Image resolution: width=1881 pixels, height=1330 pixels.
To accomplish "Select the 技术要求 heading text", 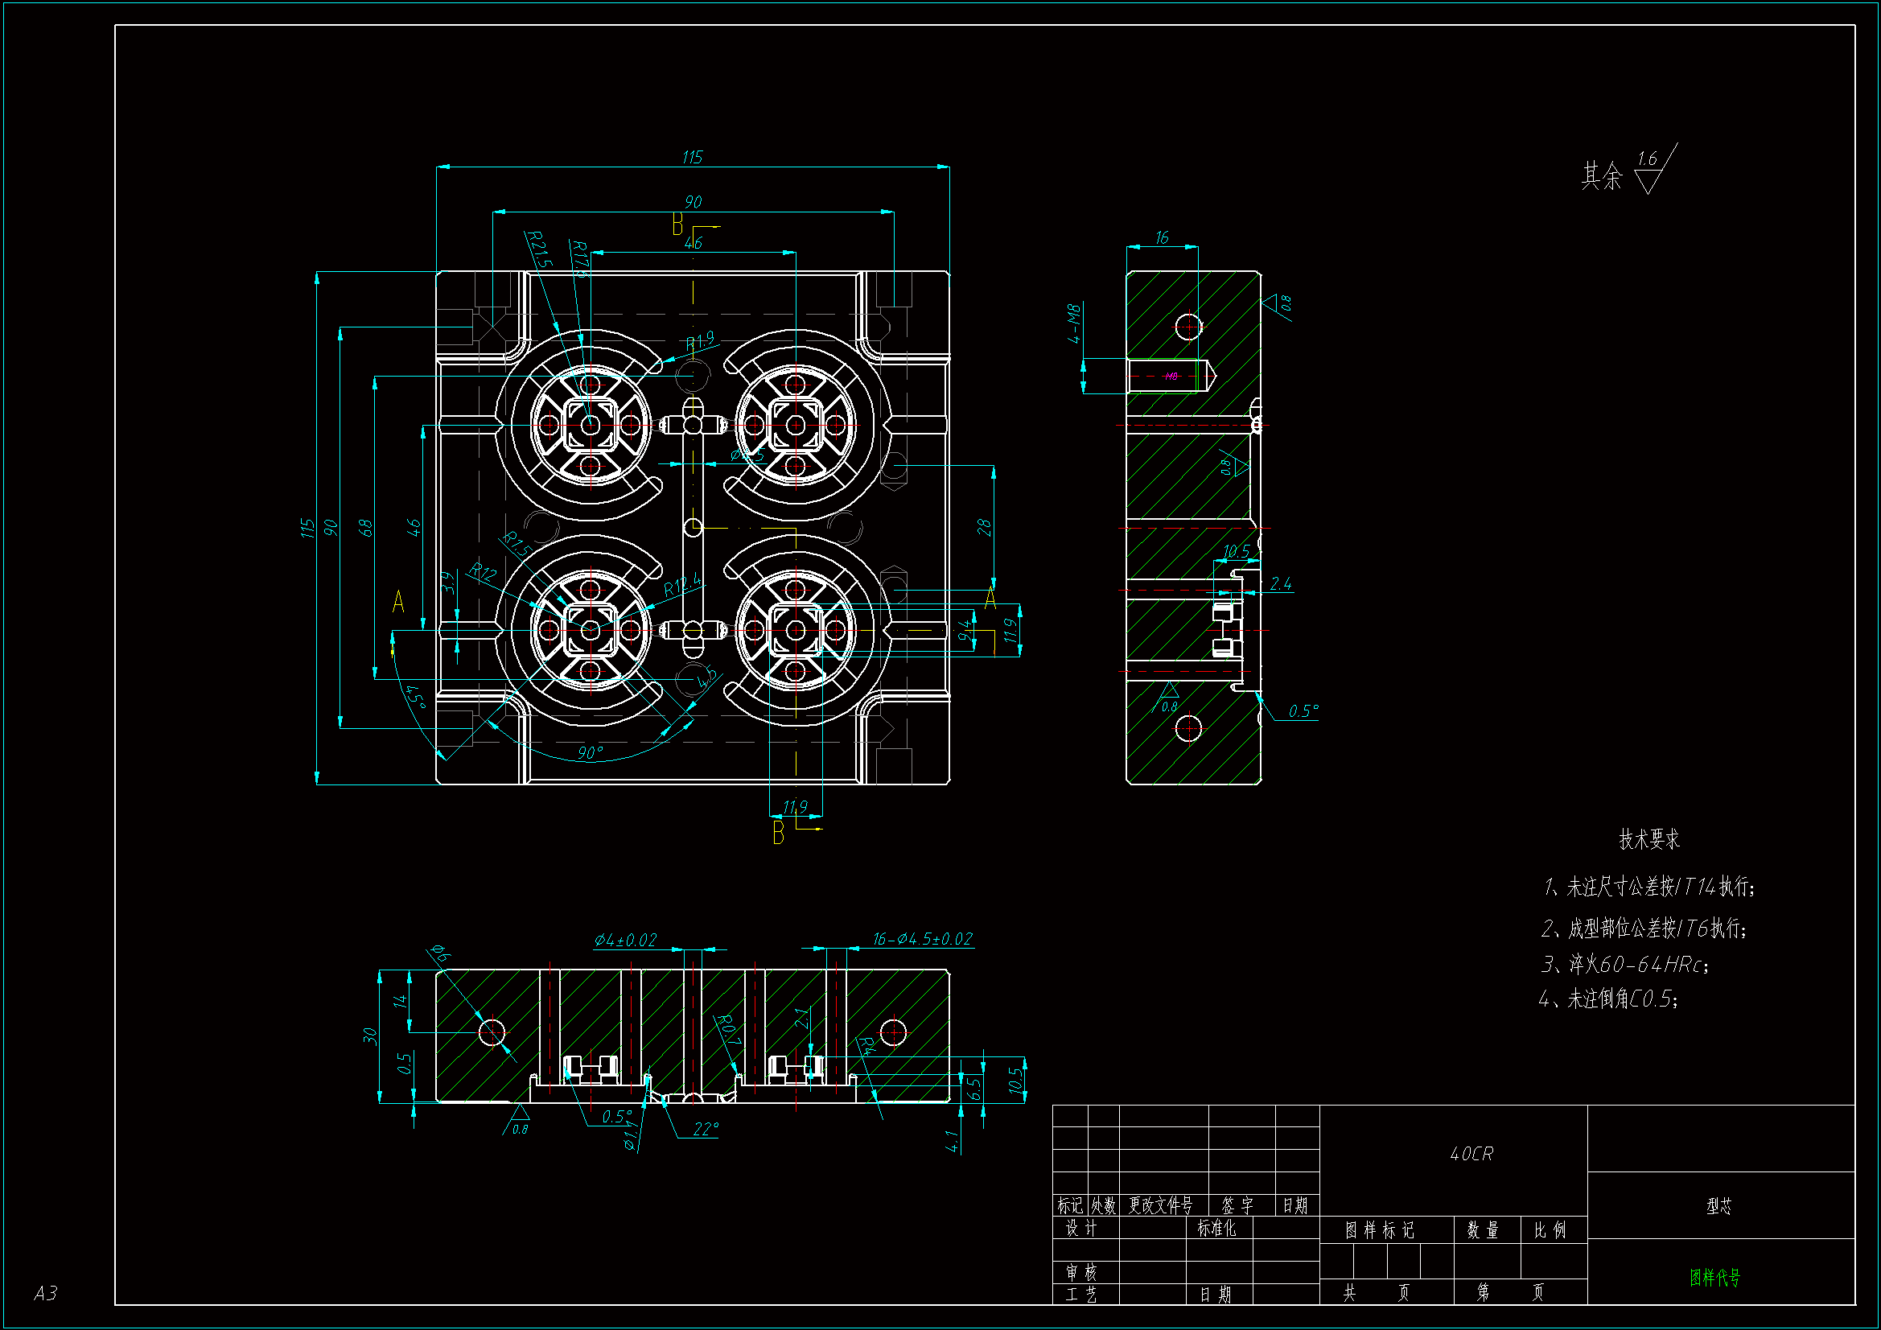I will click(1649, 839).
